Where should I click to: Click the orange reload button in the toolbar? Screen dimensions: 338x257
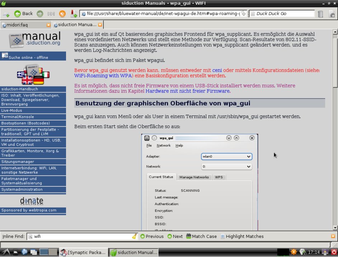pos(62,14)
